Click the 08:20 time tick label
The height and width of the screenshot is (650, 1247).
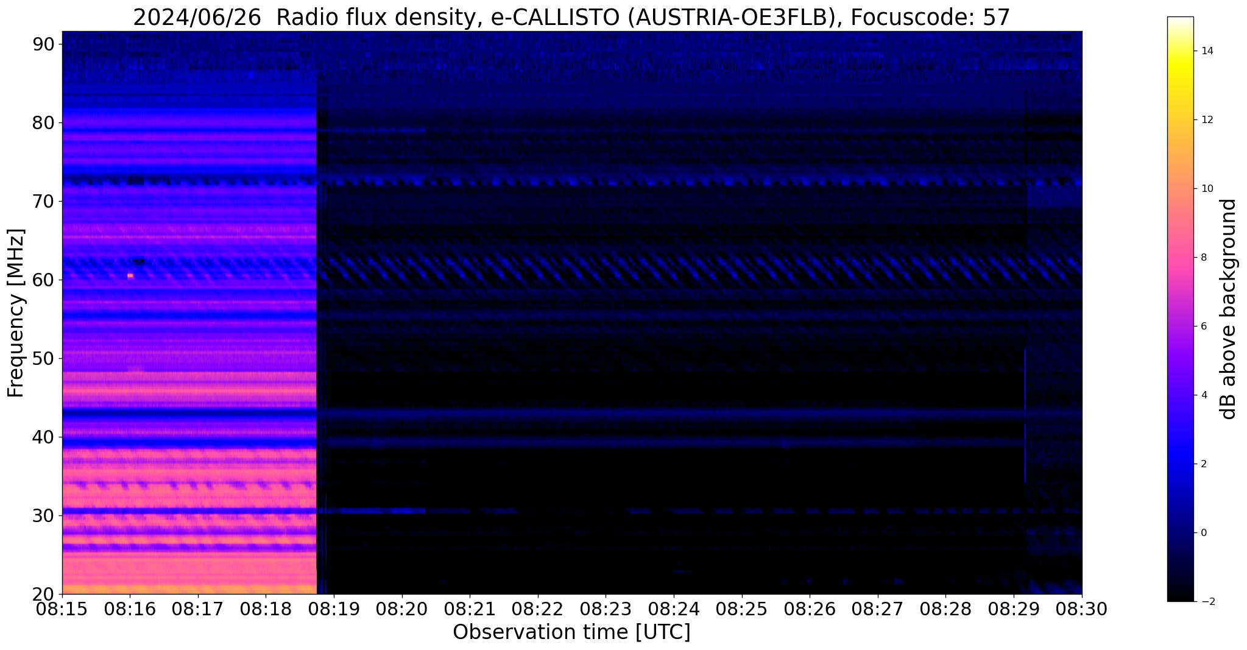coord(402,609)
